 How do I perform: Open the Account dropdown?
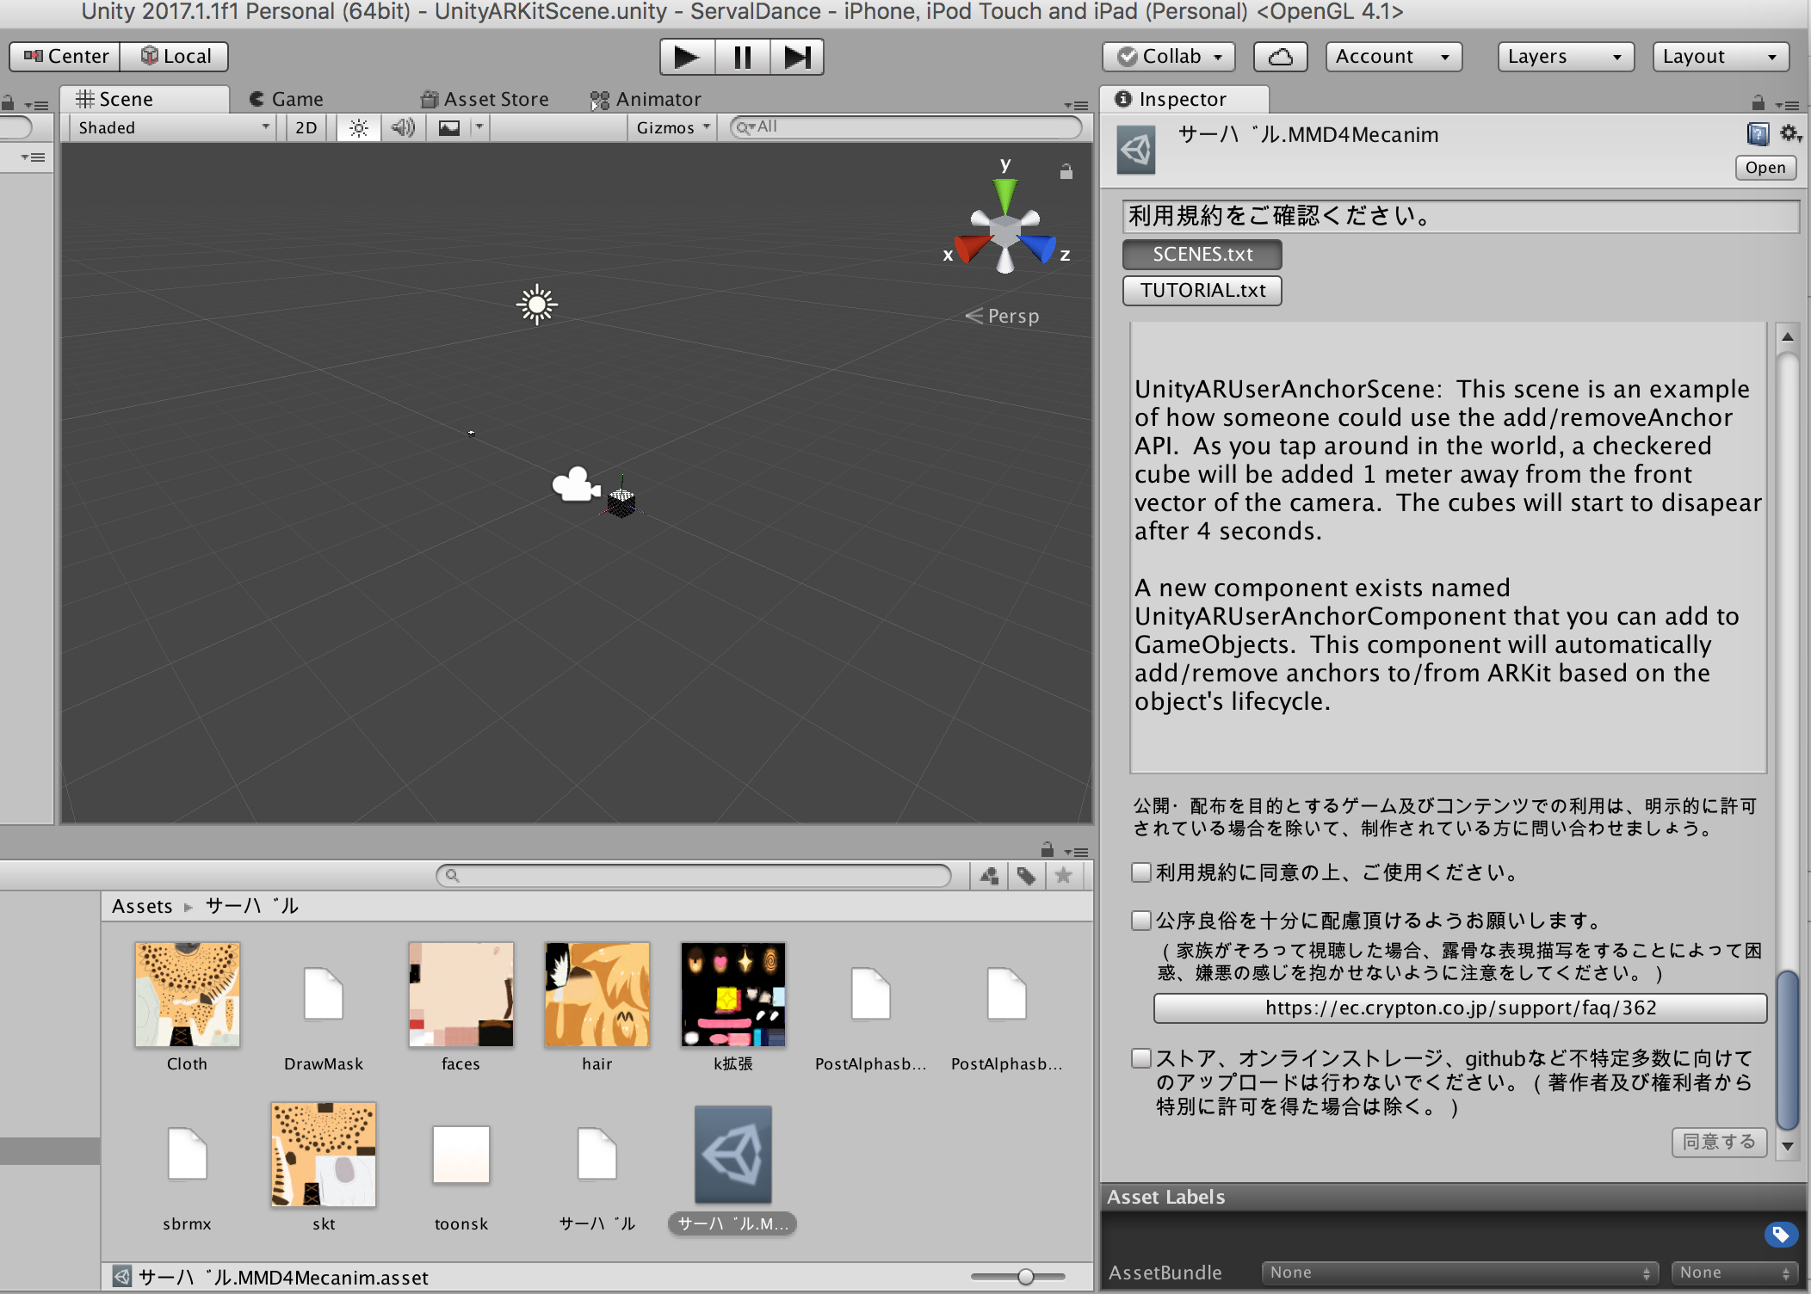click(1394, 57)
